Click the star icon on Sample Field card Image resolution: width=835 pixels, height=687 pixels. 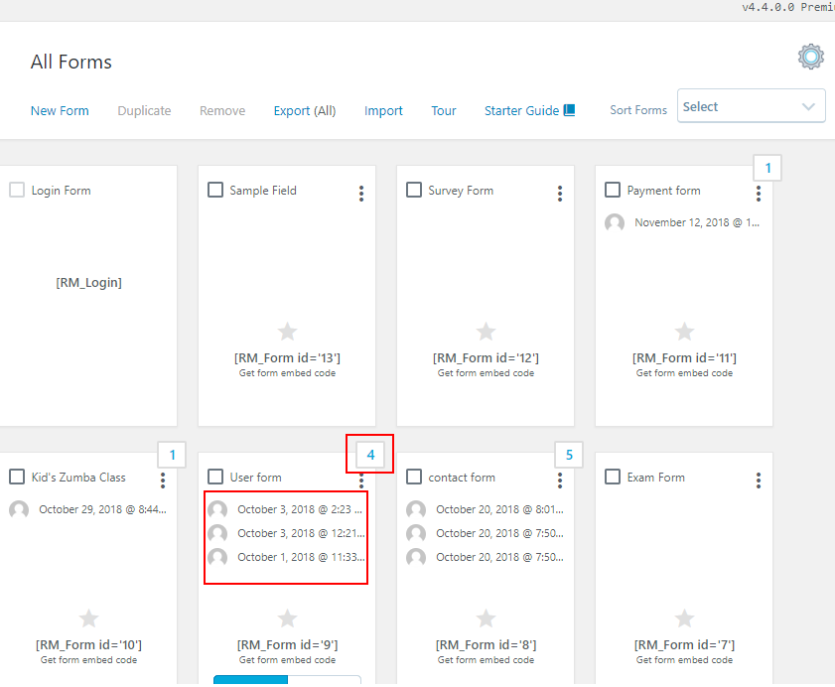(x=287, y=332)
